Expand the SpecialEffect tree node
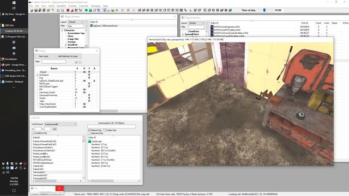This screenshot has width=349, height=196. (x=183, y=34)
